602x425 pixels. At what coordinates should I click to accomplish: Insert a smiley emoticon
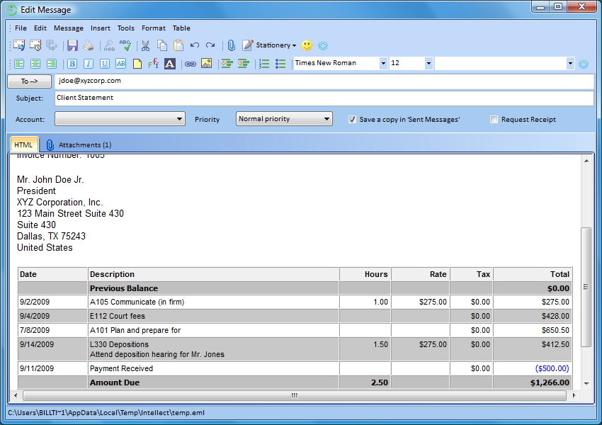click(x=307, y=45)
